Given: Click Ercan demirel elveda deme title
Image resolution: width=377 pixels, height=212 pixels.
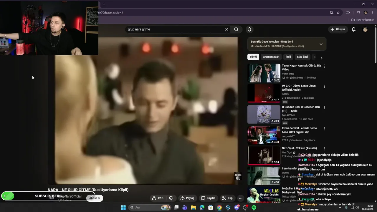Looking at the screenshot, I should 299,130.
